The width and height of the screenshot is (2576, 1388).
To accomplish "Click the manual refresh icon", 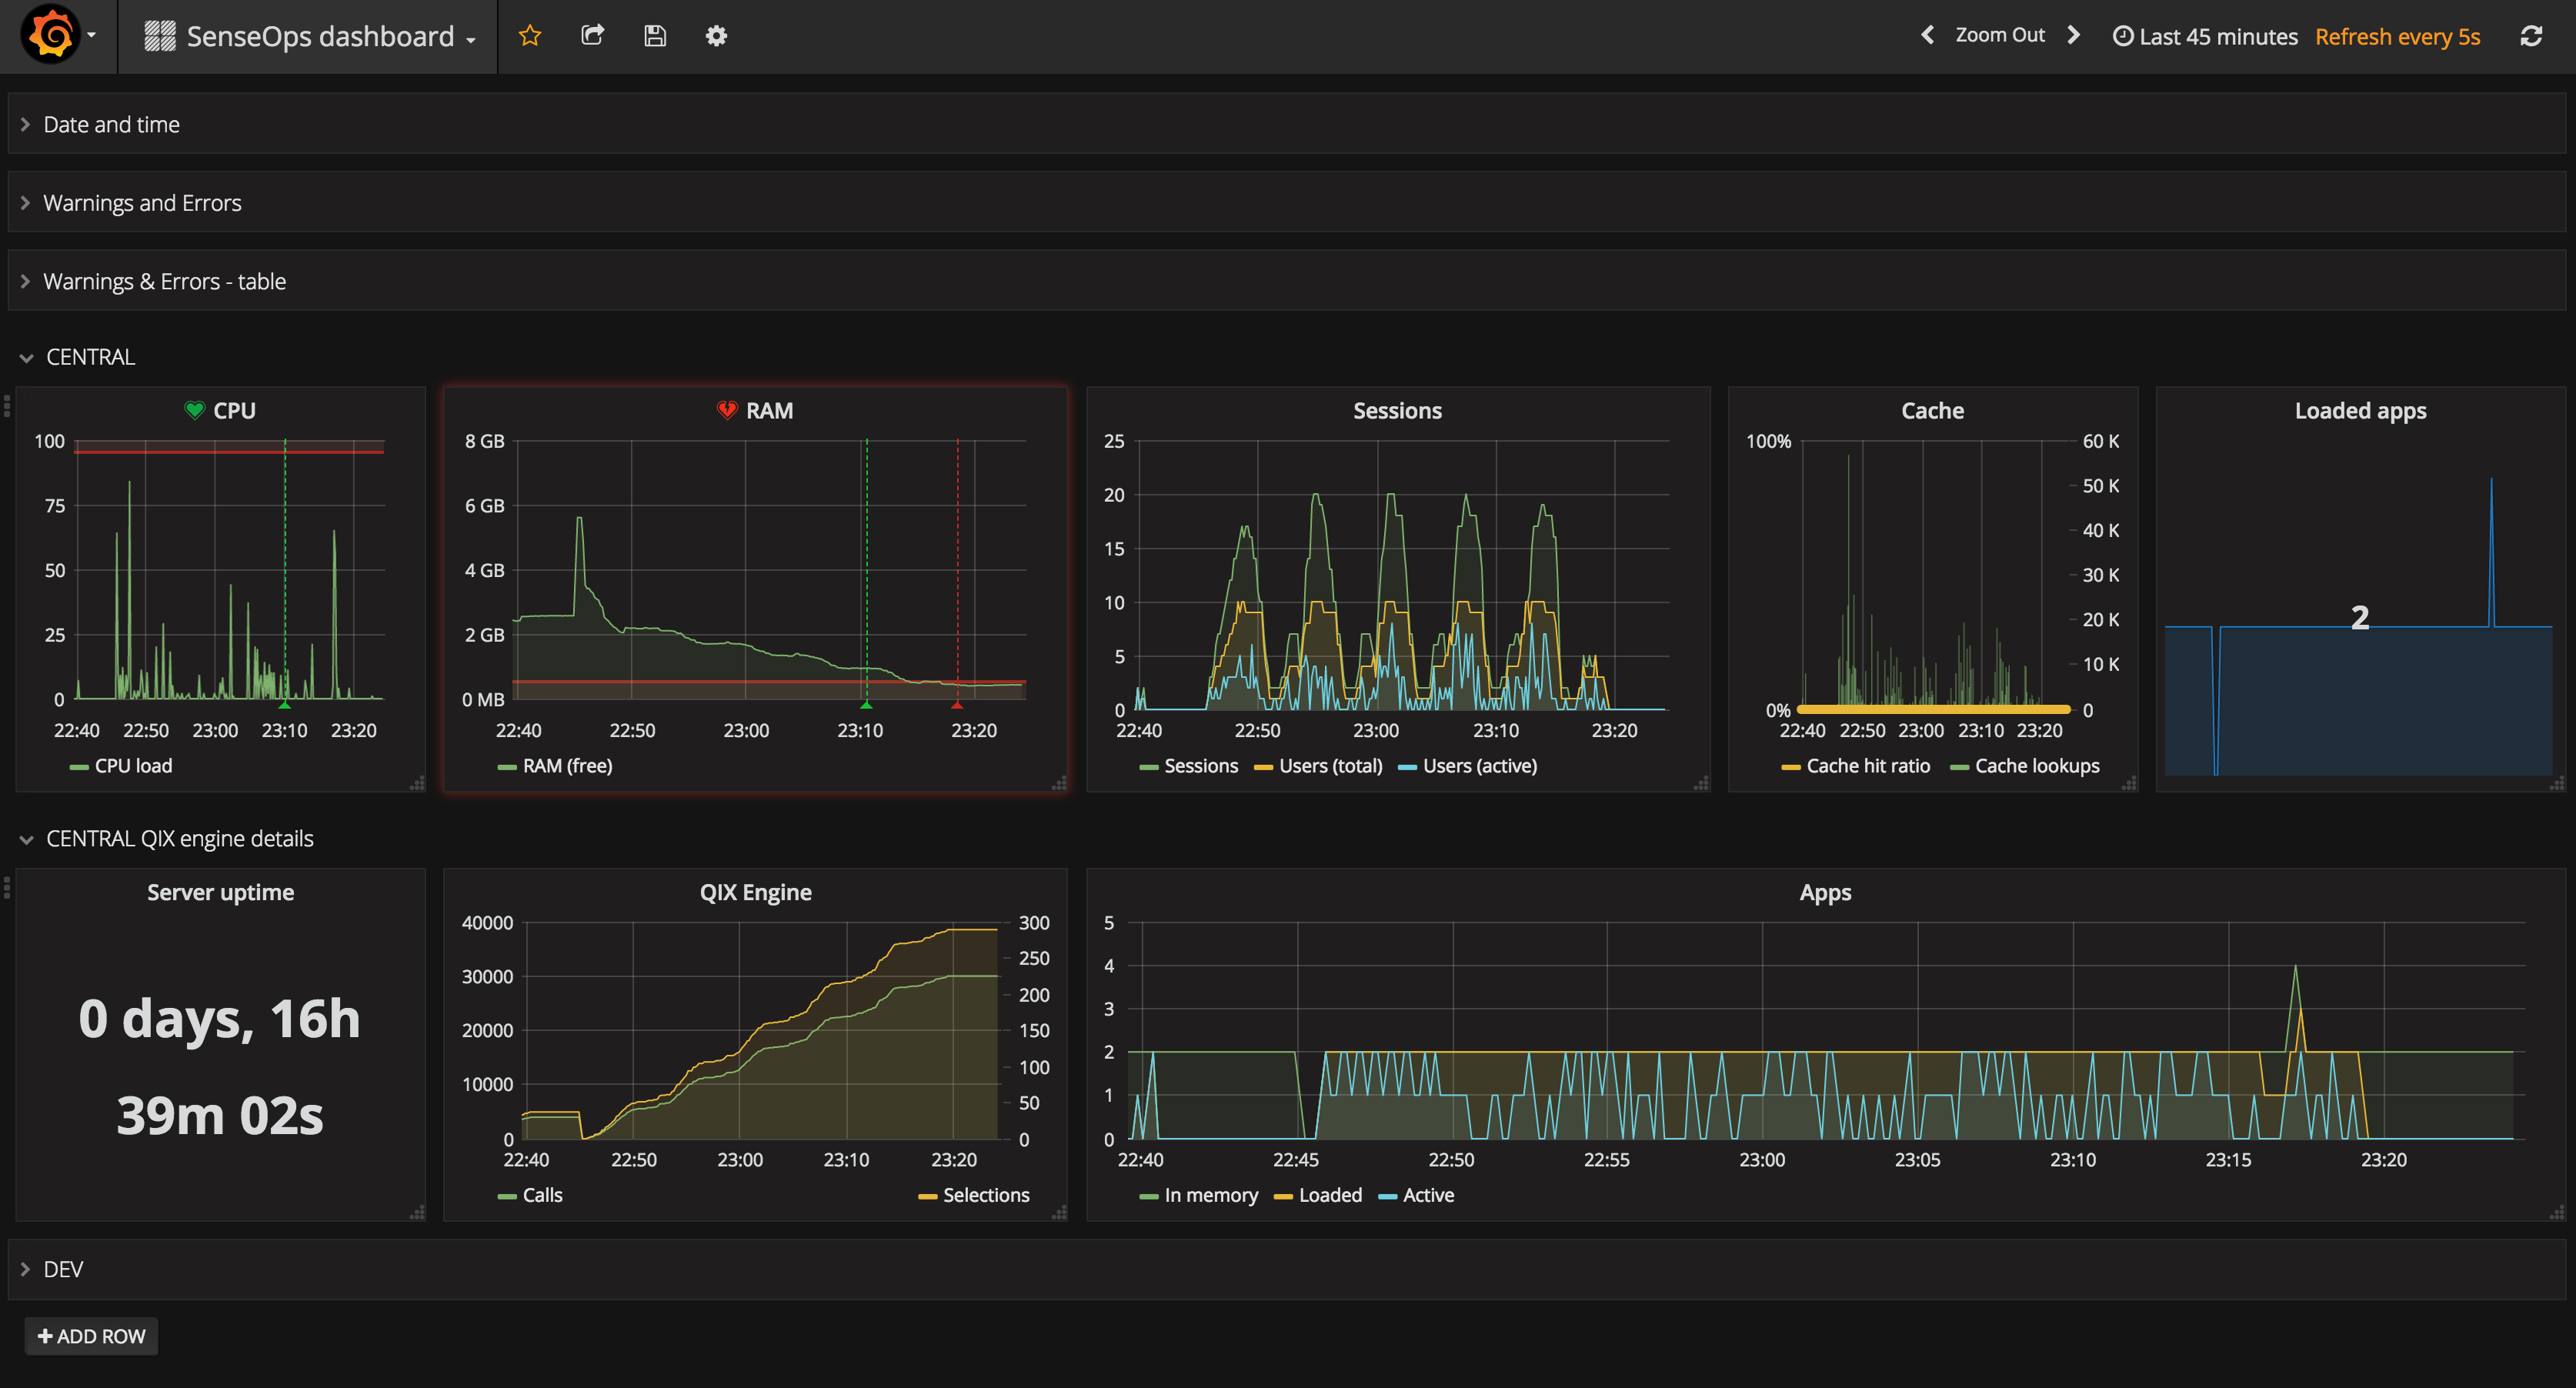I will (2532, 35).
